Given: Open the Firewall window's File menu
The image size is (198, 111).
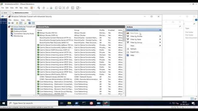Looking at the screenshot, I should tap(10, 20).
